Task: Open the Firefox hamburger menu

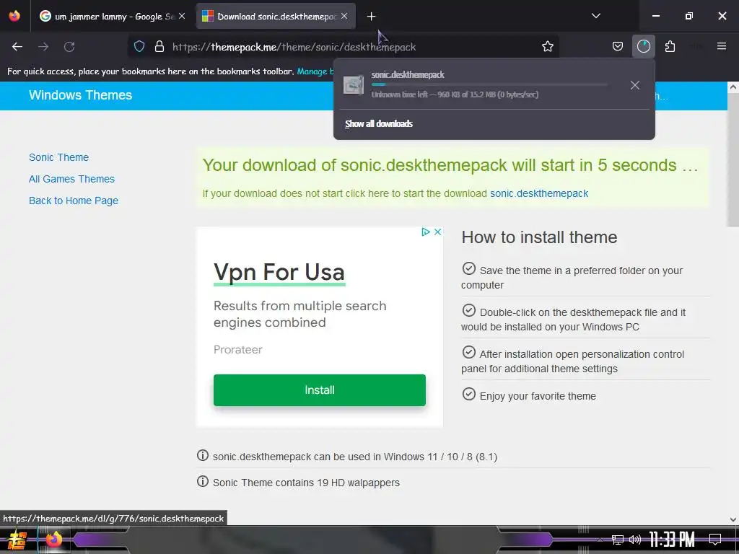Action: tap(722, 46)
